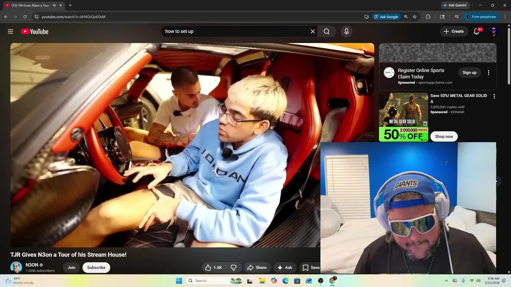Dislike the video with thumbs down
This screenshot has height=287, width=511.
(x=234, y=267)
